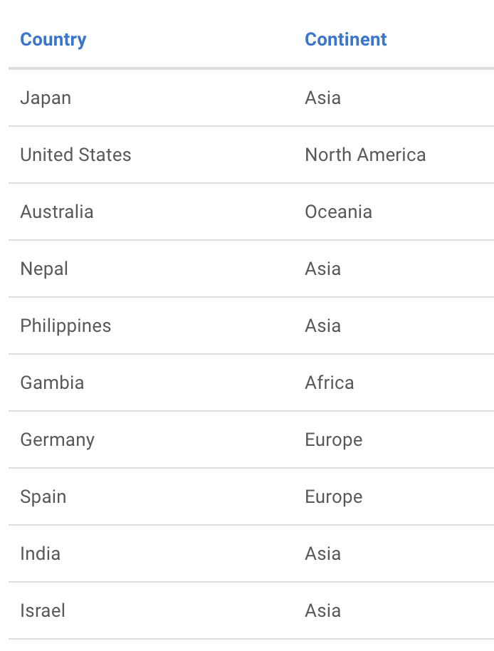494x651 pixels.
Task: Click the Israel country cell
Action: (x=43, y=610)
